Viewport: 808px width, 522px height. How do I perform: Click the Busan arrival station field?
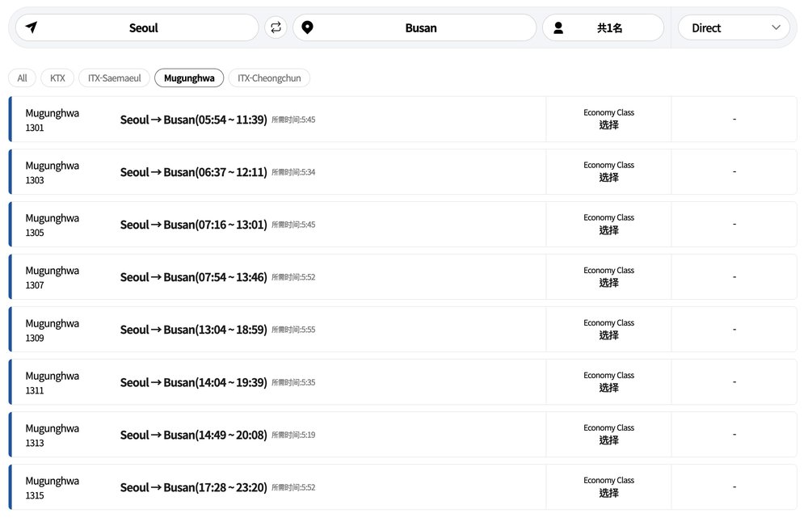pos(420,27)
